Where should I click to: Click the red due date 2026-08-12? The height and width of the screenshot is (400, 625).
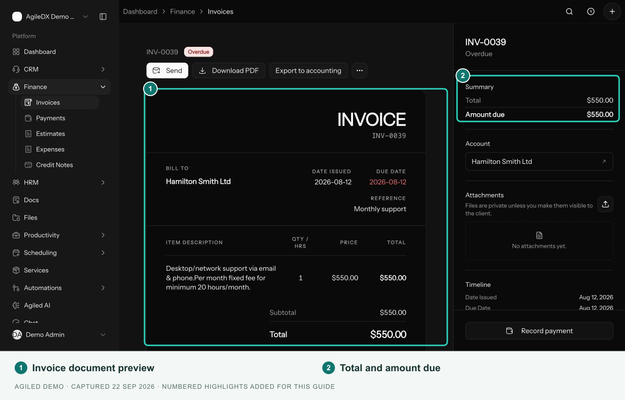click(x=388, y=182)
